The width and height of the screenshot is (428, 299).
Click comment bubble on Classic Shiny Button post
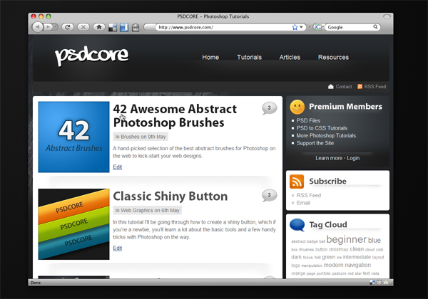(270, 196)
